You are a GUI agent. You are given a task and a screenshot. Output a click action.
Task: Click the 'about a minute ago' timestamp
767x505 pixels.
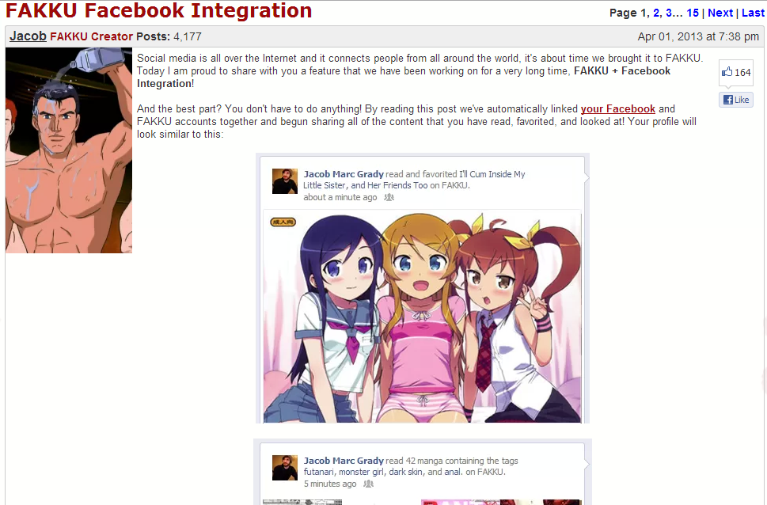[340, 197]
